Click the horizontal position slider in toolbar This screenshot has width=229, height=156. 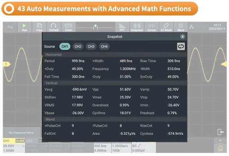pos(95,27)
